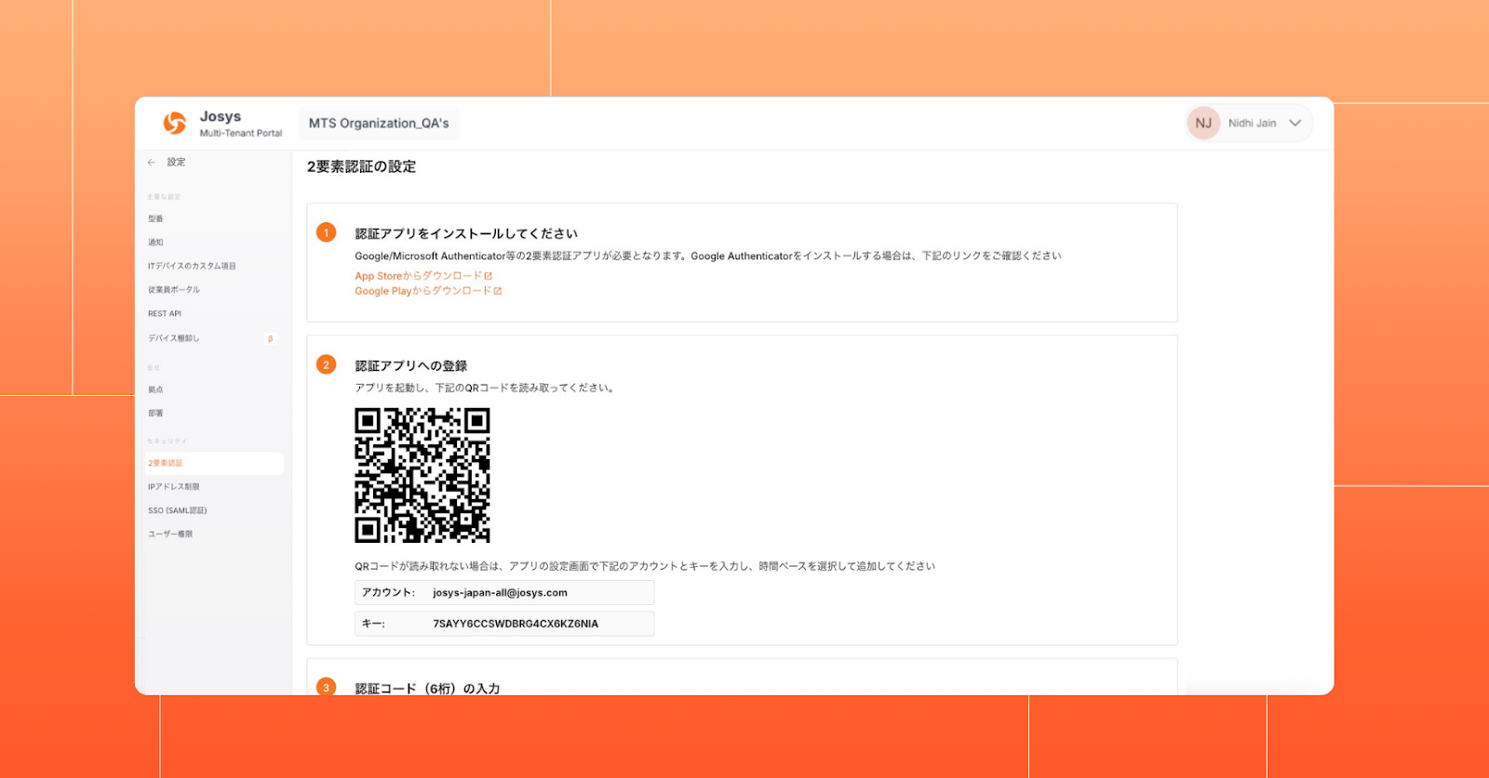Click key field 7SAYY6CCSWDBRG4CX6KZ6NIA
Screen dimensions: 1489x778
click(504, 624)
